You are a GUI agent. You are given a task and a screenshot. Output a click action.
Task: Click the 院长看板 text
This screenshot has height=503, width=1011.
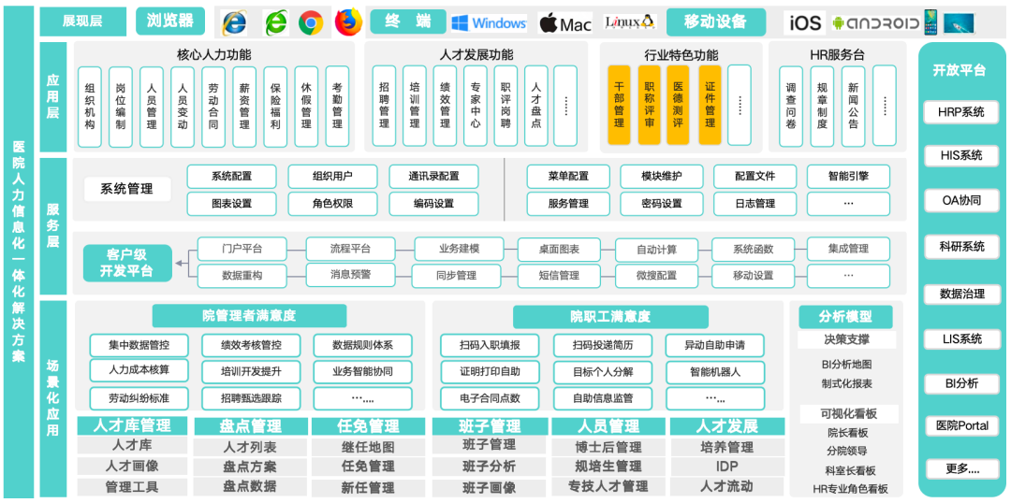pos(847,433)
